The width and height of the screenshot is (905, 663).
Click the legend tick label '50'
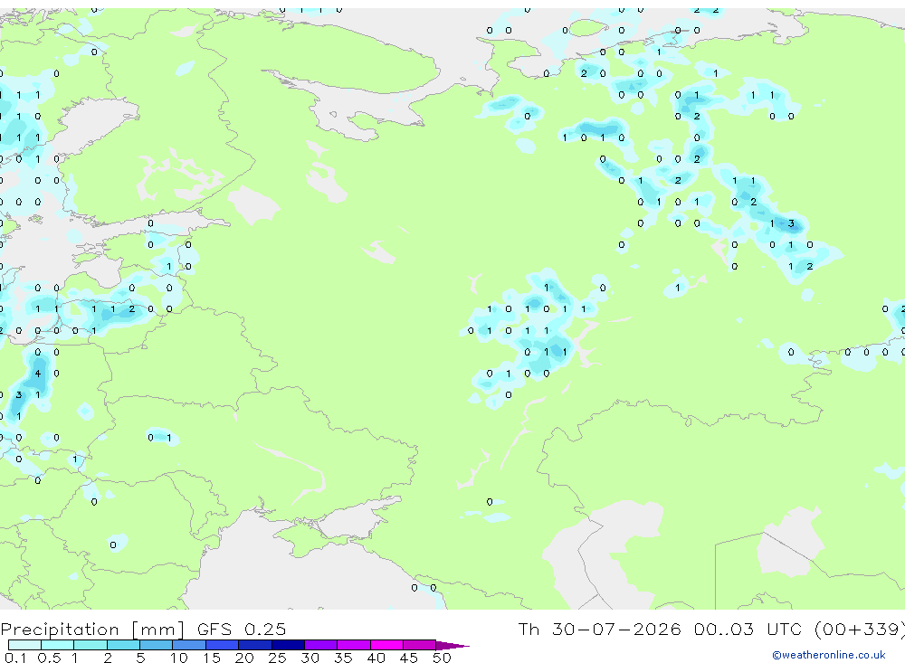coord(442,658)
